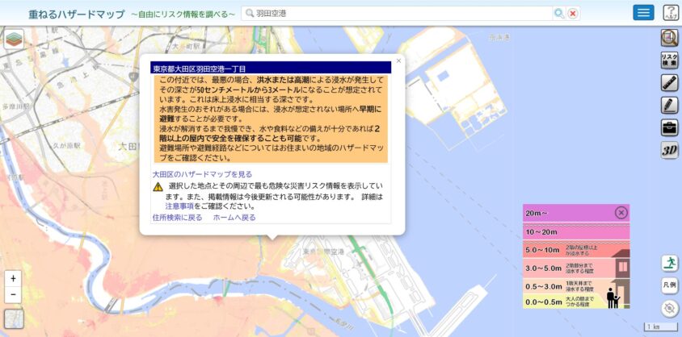Click the 東京都大田区羽田空港一丁目 address header
Image resolution: width=682 pixels, height=337 pixels.
pos(271,69)
